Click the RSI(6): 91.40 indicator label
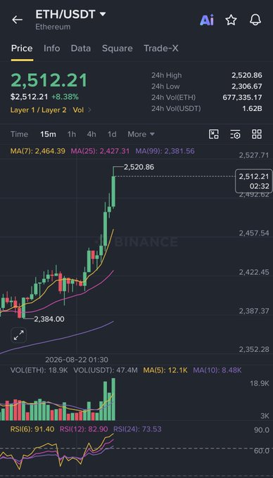Viewport: 273px width, 478px height. [32, 429]
